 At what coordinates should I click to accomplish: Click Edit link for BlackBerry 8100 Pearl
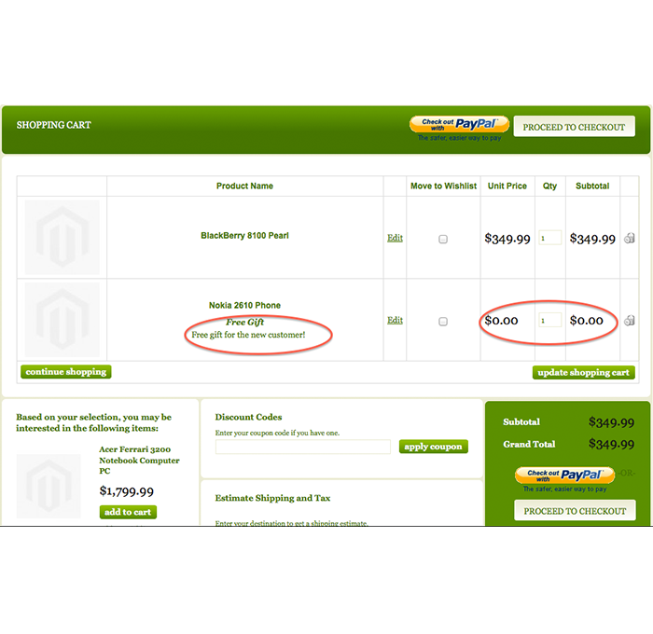[395, 238]
